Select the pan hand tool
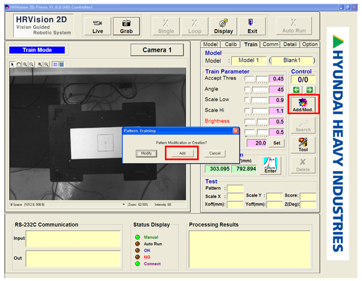 [x=19, y=65]
